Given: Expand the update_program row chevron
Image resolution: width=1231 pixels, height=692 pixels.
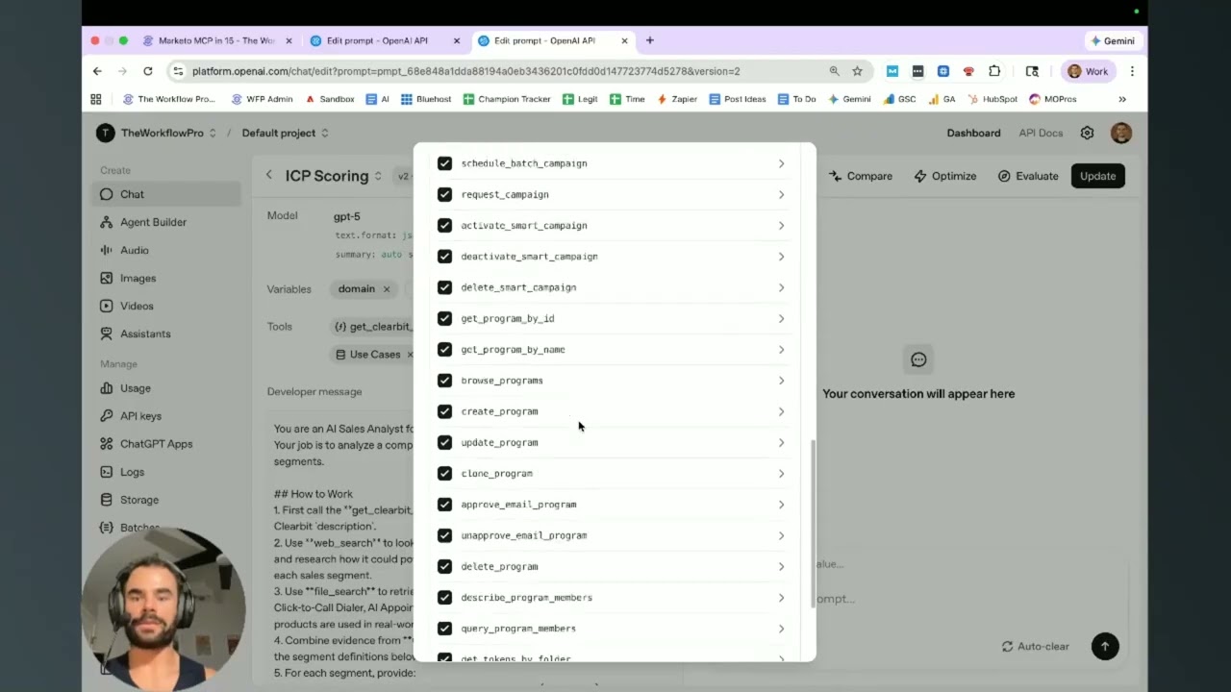Looking at the screenshot, I should (781, 442).
